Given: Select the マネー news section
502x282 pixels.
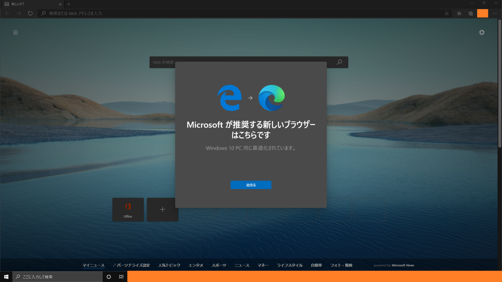Looking at the screenshot, I should 263,265.
